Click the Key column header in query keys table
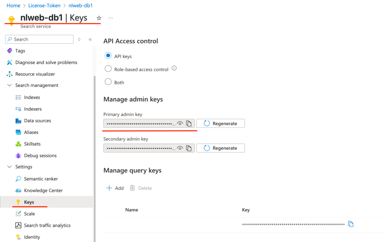This screenshot has height=242, width=384. coord(246,210)
